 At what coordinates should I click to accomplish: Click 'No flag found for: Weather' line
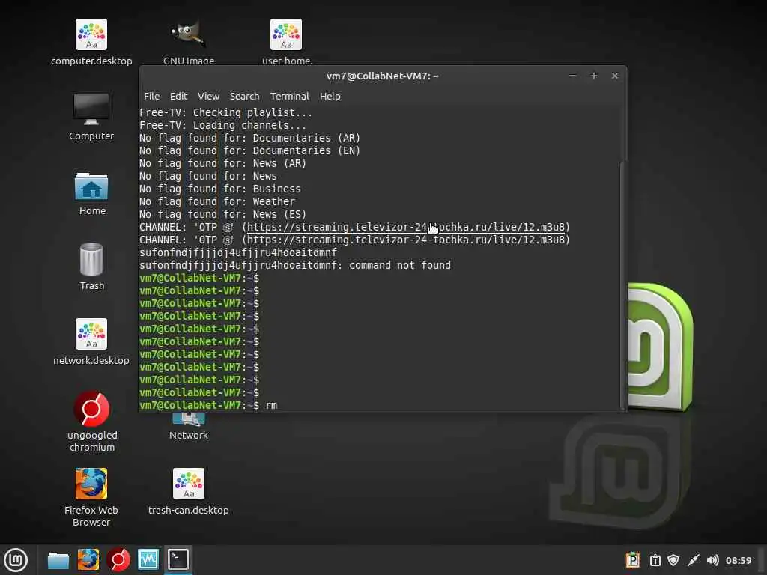217,201
